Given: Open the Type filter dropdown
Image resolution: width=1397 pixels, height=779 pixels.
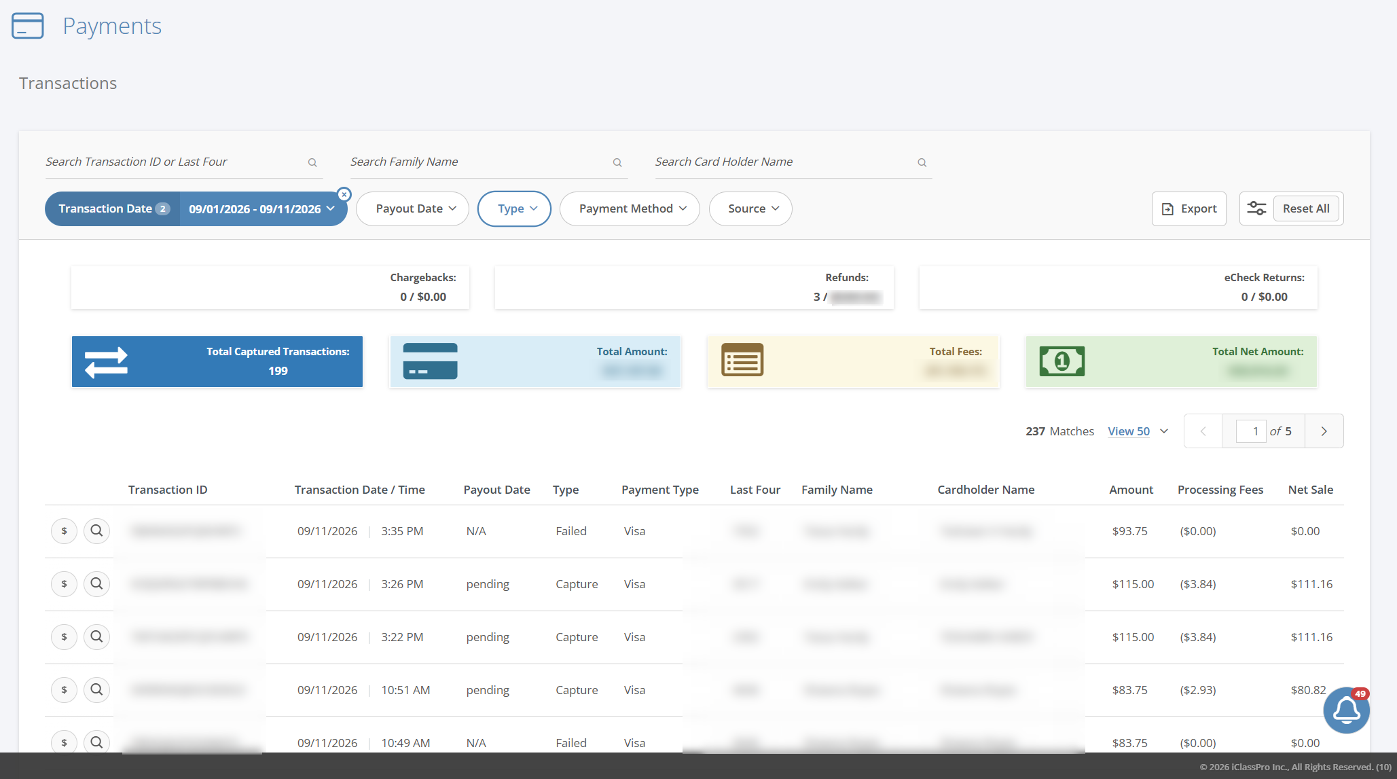Looking at the screenshot, I should click(x=514, y=209).
